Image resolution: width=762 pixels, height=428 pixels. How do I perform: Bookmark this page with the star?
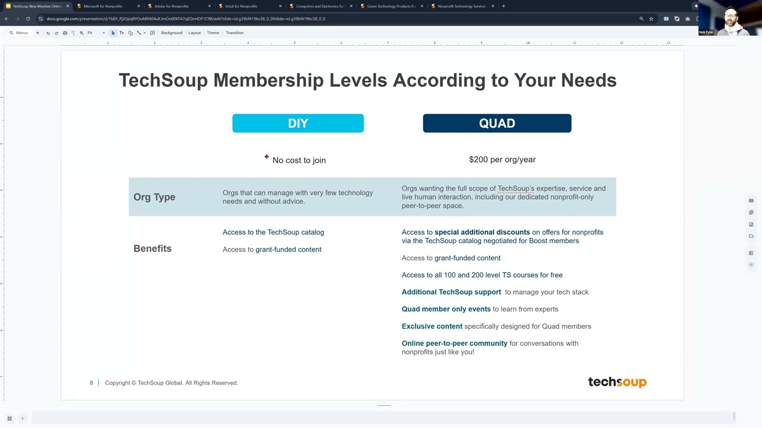[651, 18]
